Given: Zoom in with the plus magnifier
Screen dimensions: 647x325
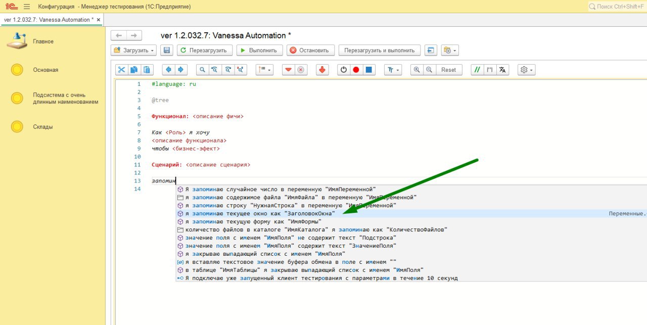Looking at the screenshot, I should point(417,70).
